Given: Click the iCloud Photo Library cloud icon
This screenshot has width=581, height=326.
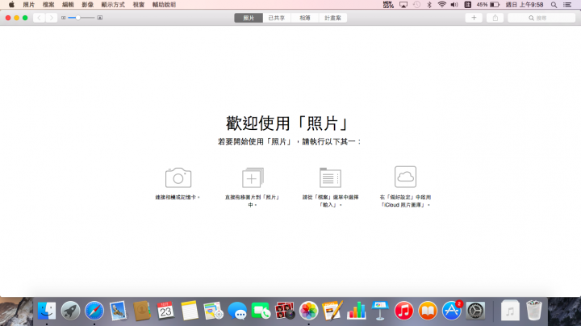Looking at the screenshot, I should point(405,177).
